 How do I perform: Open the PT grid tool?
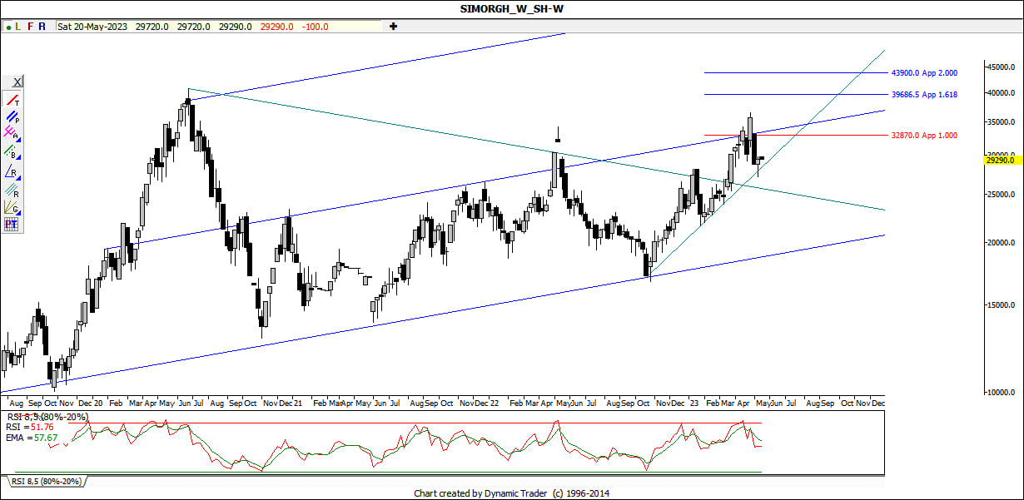coord(12,225)
